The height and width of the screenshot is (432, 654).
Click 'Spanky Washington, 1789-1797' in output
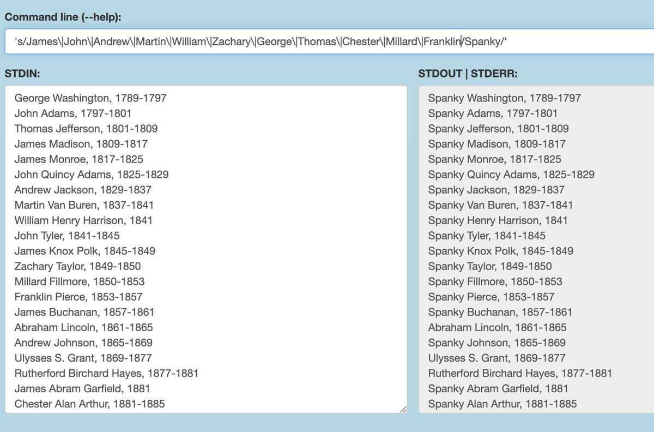point(505,98)
